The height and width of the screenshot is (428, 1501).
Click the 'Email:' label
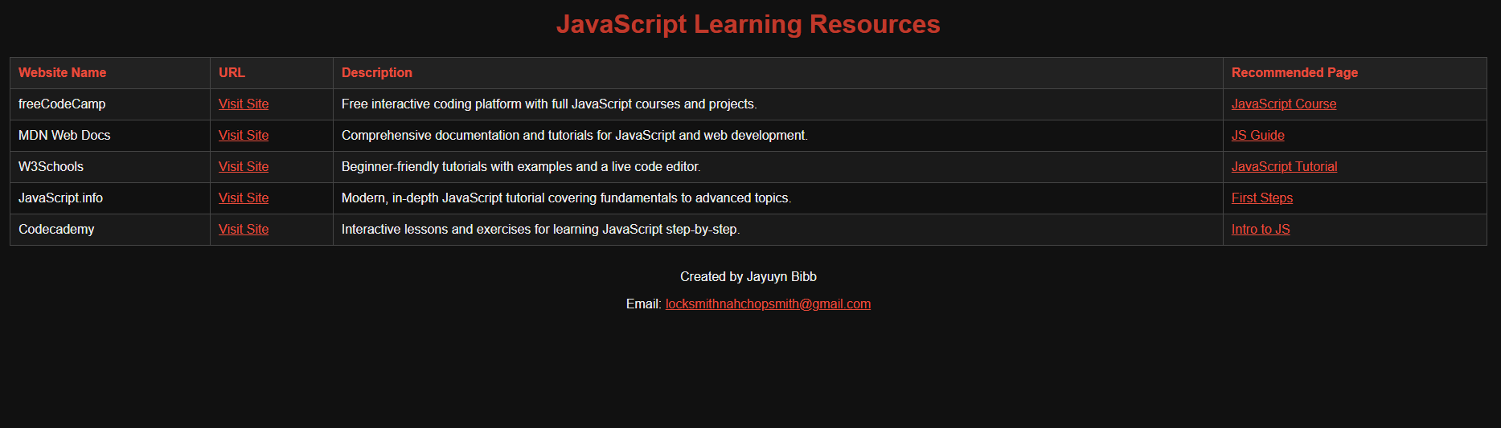(643, 304)
